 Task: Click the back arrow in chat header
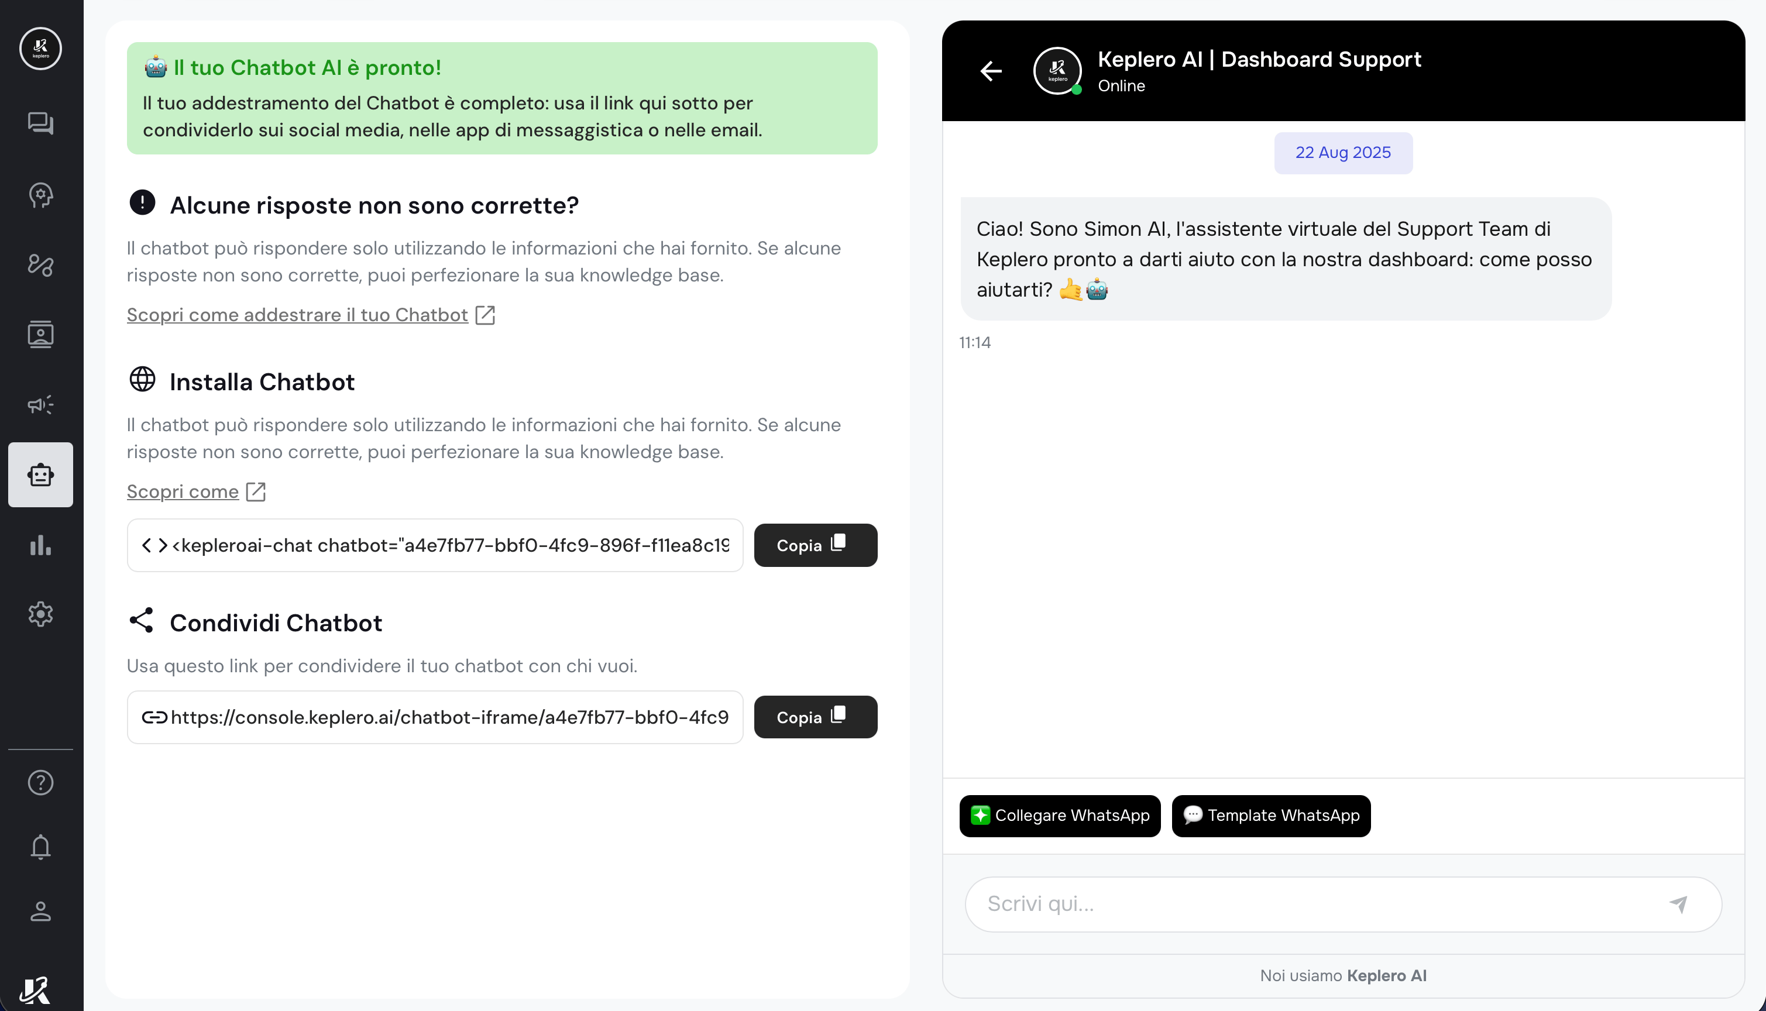[991, 71]
